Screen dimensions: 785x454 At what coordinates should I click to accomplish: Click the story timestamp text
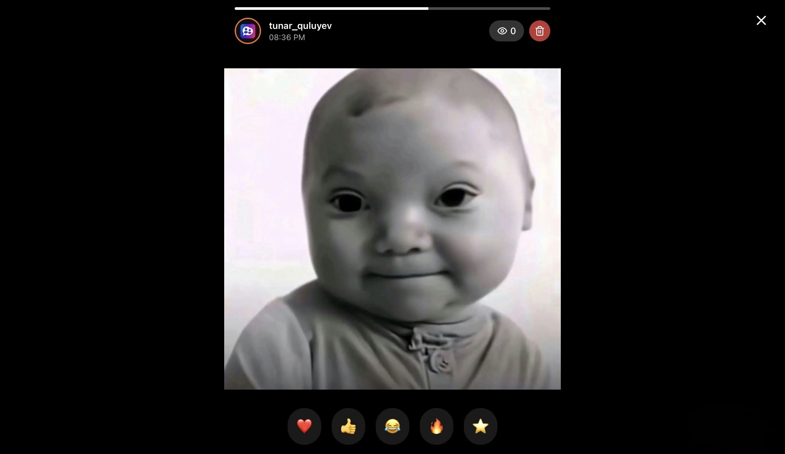(x=287, y=37)
